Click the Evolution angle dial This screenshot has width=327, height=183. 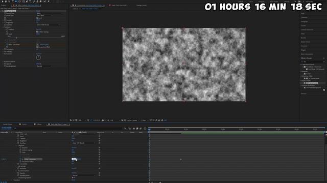(x=38, y=57)
